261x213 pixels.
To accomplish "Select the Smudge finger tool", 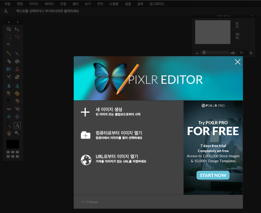I will [9, 93].
